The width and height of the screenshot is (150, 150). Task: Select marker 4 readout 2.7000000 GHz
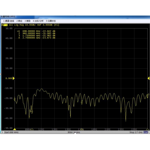click(37, 38)
